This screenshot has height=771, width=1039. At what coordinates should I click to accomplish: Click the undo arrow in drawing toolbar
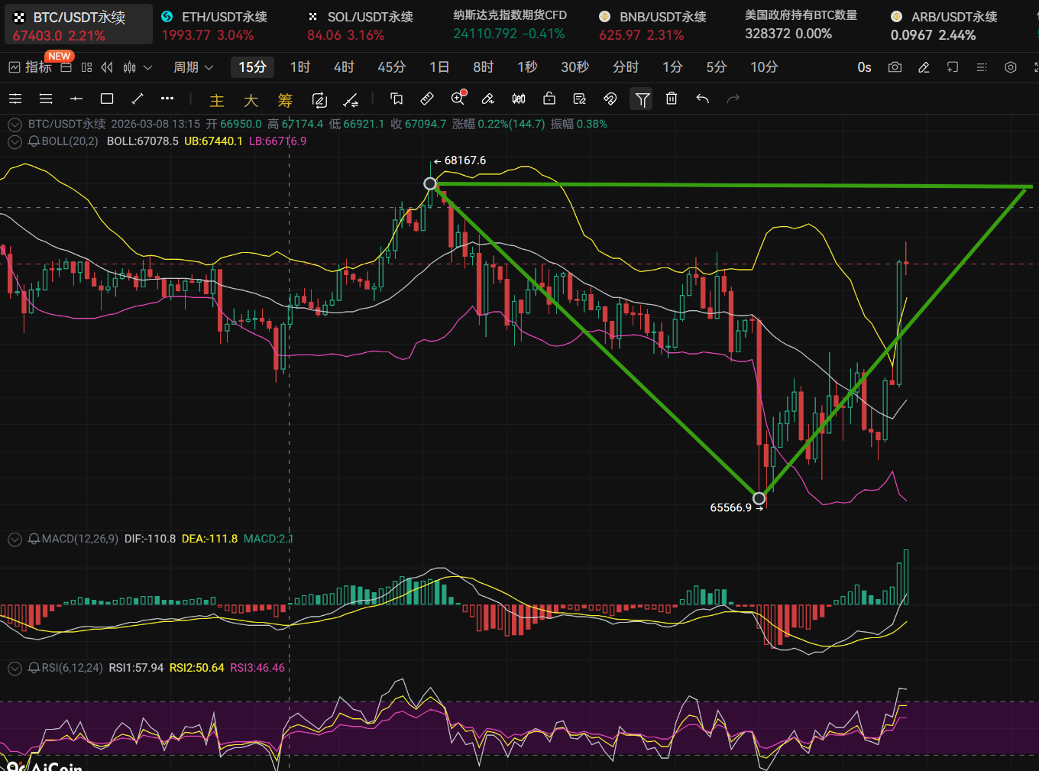click(703, 99)
